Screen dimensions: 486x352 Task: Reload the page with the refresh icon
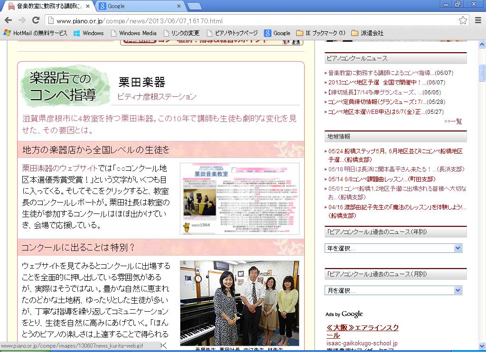[36, 20]
